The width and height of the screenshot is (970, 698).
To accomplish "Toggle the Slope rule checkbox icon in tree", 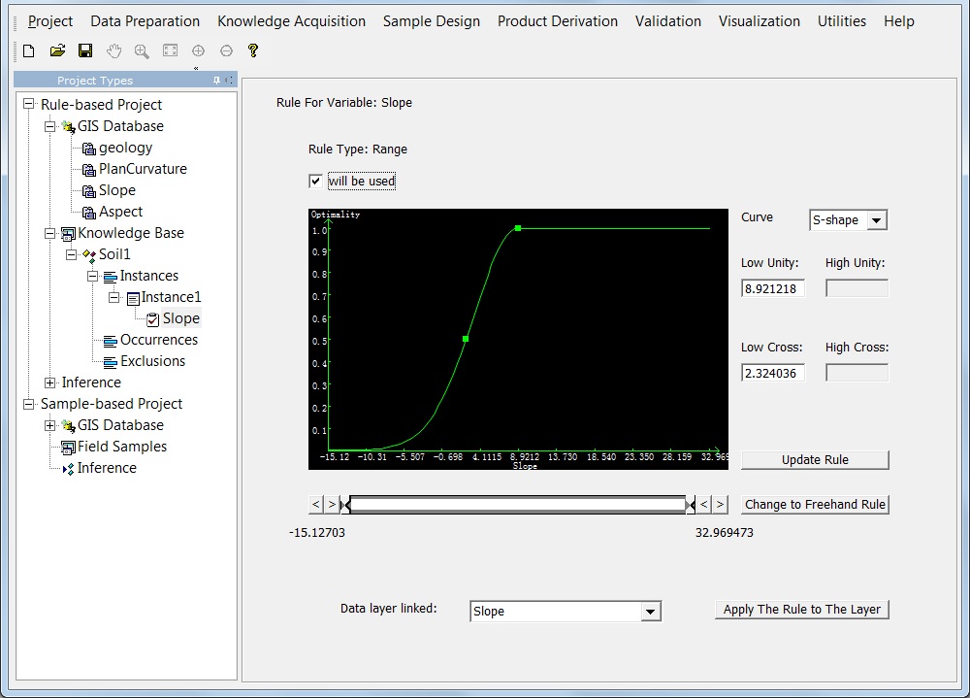I will coord(153,319).
